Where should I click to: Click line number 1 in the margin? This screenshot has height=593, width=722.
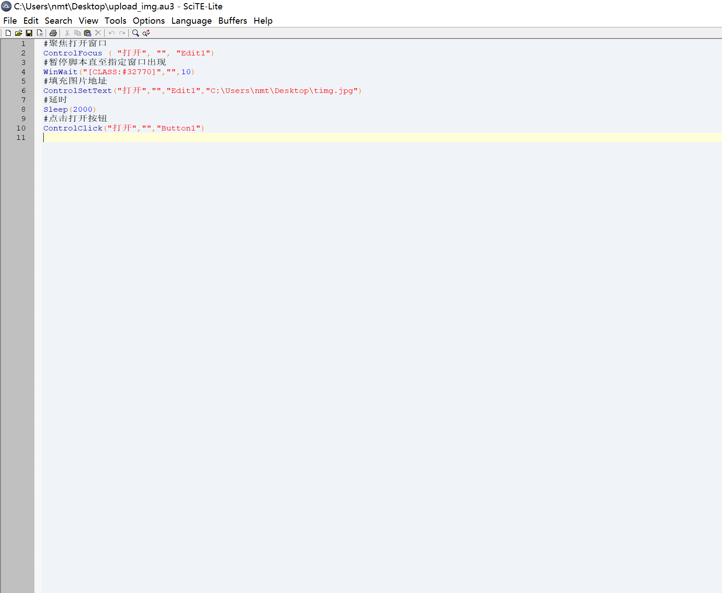tap(23, 44)
